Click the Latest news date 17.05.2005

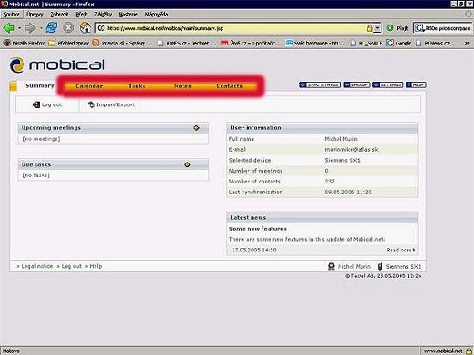(x=254, y=250)
